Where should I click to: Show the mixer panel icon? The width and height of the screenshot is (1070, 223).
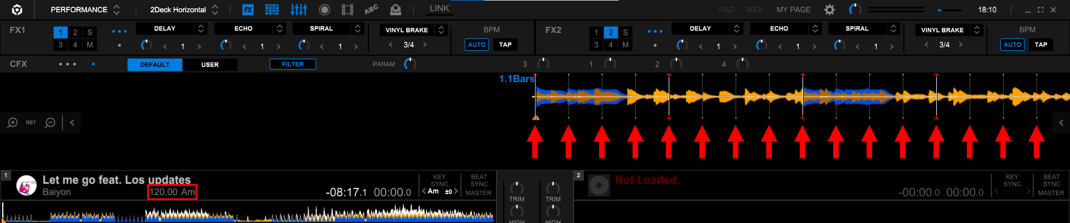[x=298, y=9]
